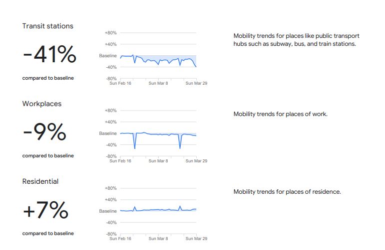The image size is (385, 250).
Task: Click 'Mobility trends for places of work' text
Action: [280, 114]
